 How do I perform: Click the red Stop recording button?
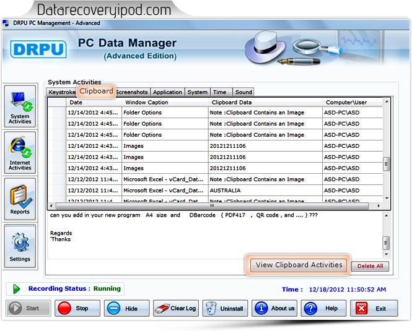(x=77, y=308)
